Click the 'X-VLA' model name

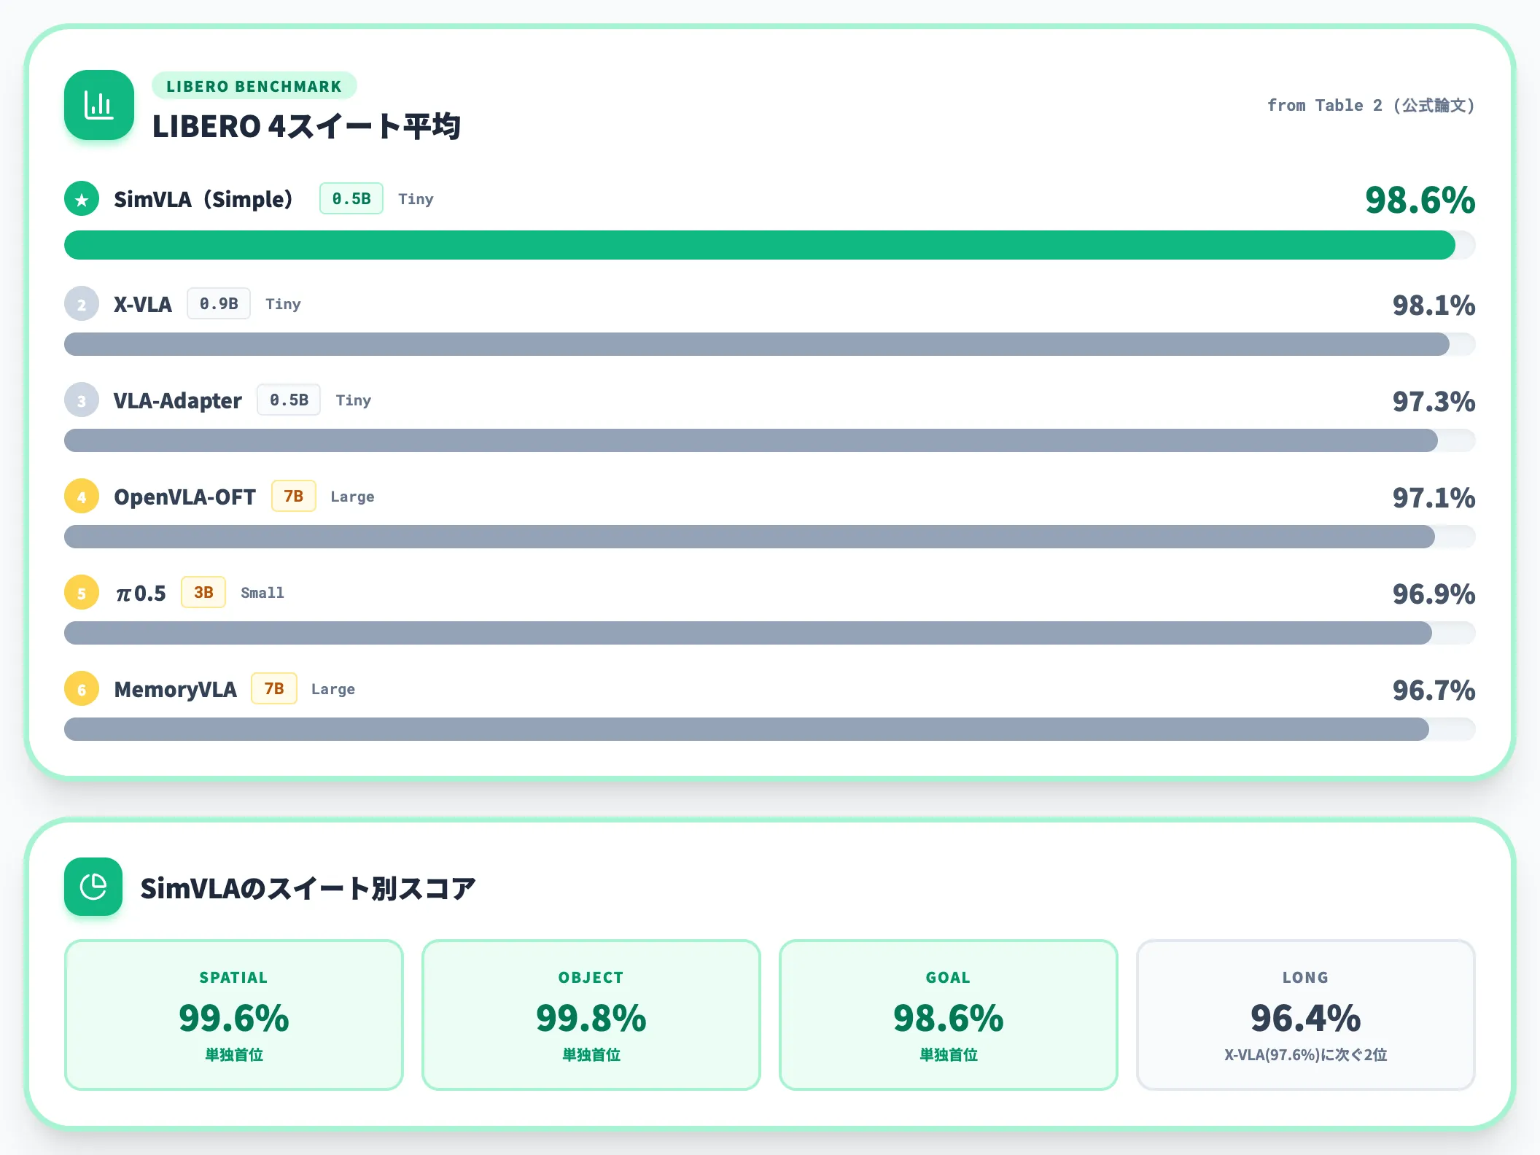(143, 304)
